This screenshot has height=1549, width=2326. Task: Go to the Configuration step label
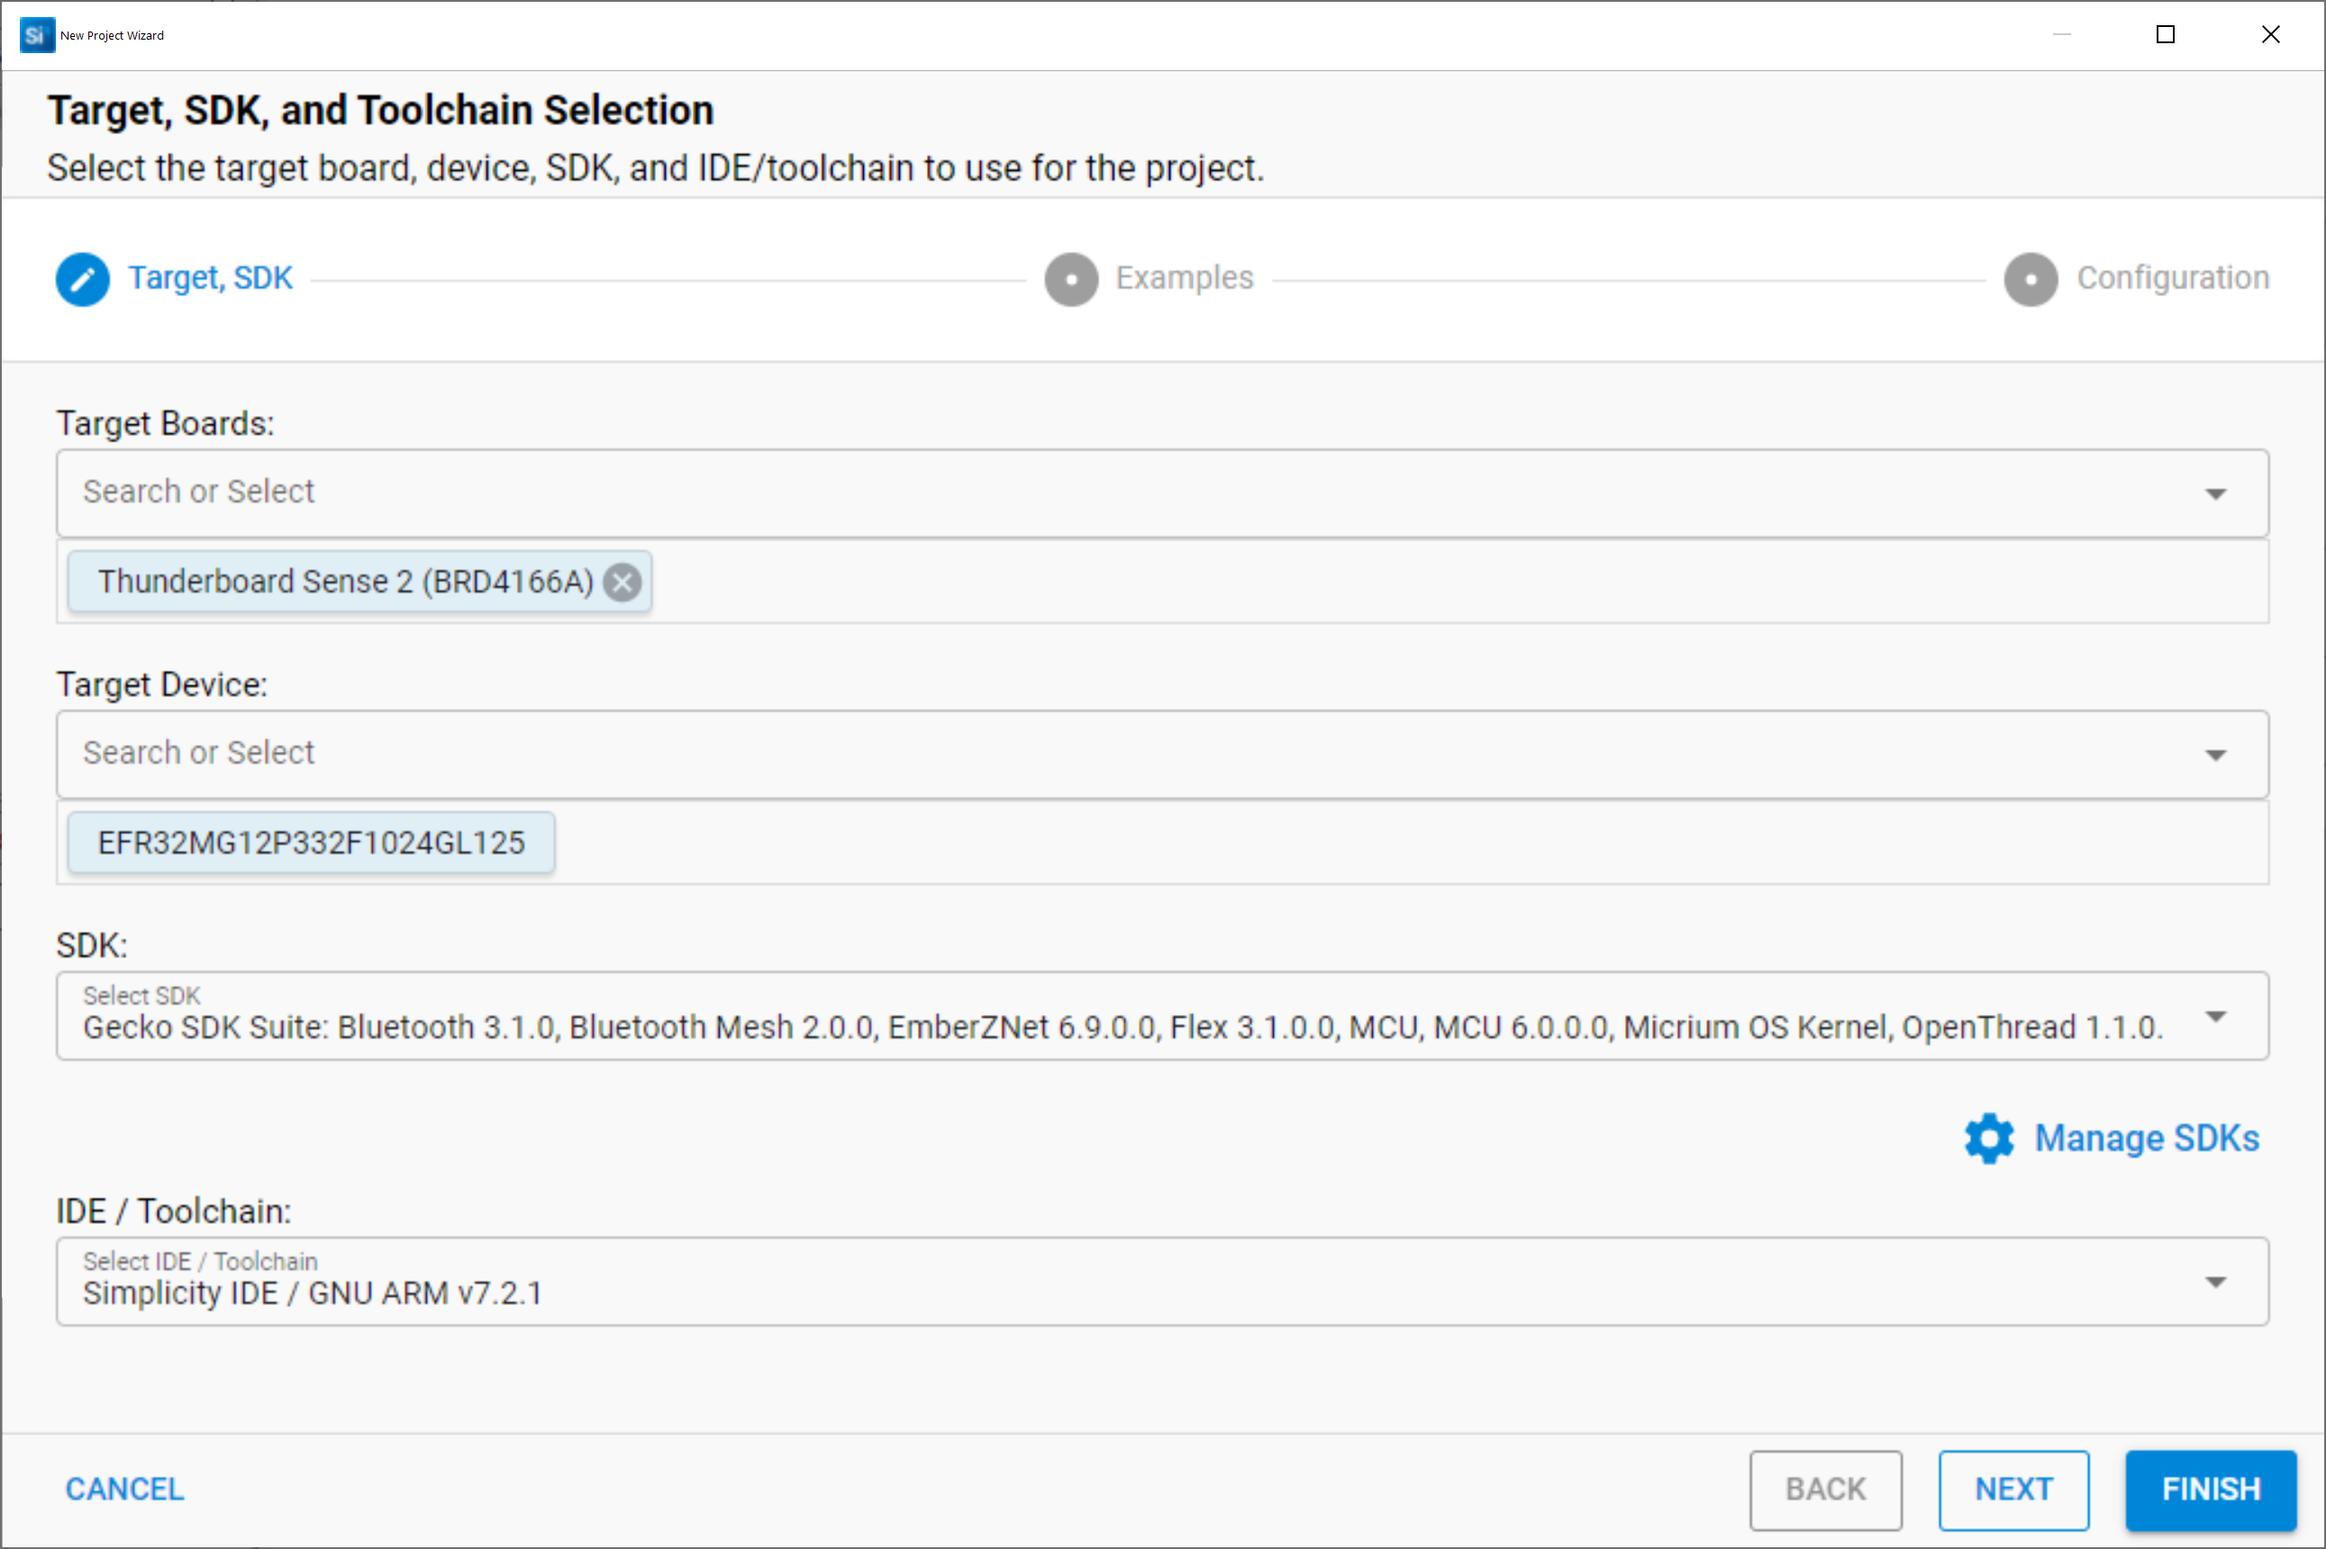2173,277
